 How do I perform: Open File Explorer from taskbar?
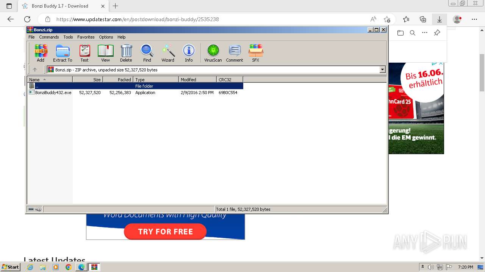[x=43, y=267]
